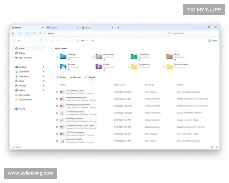This screenshot has height=183, width=229.
Task: Switch to the Pictures tab
Action: pyautogui.click(x=53, y=27)
